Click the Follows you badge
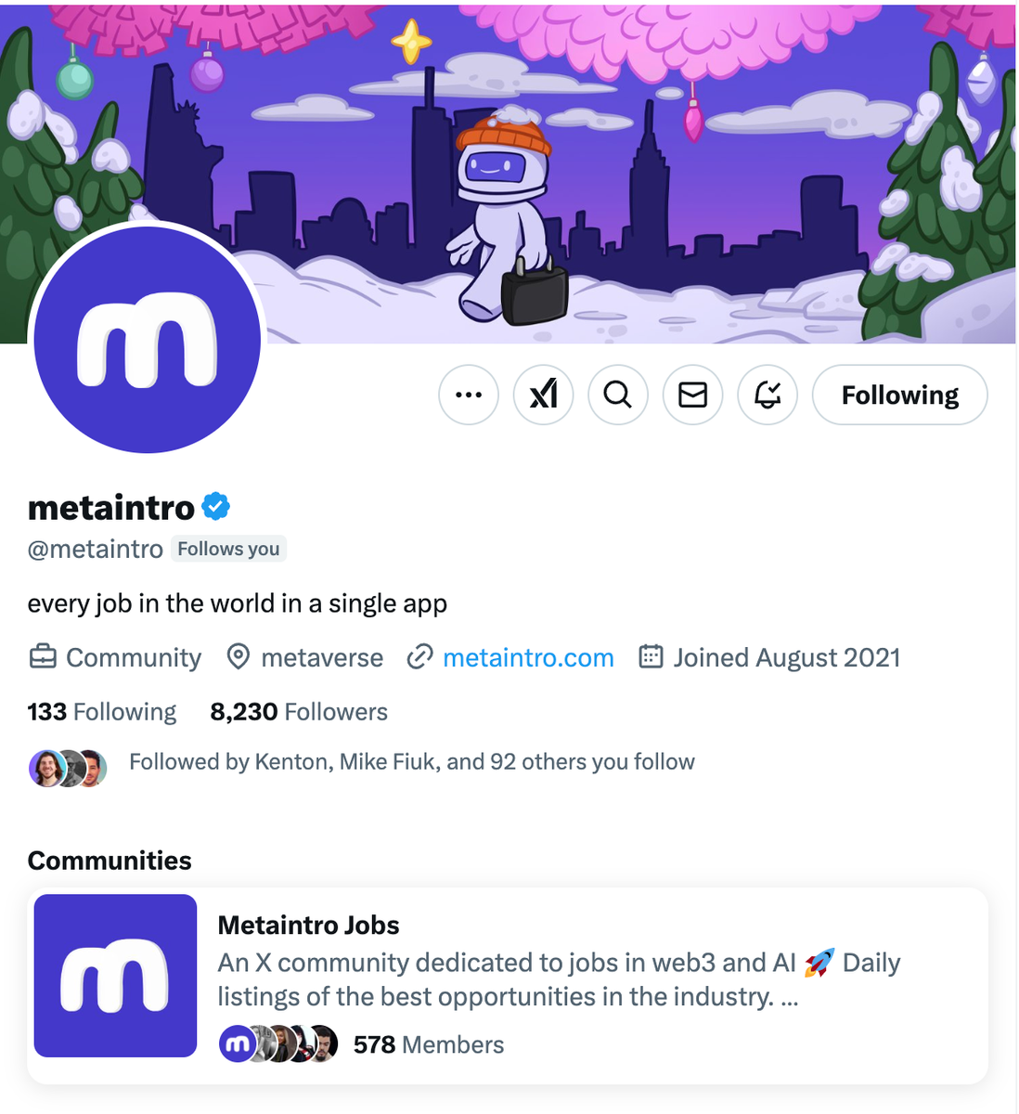1019x1114 pixels. click(x=228, y=549)
